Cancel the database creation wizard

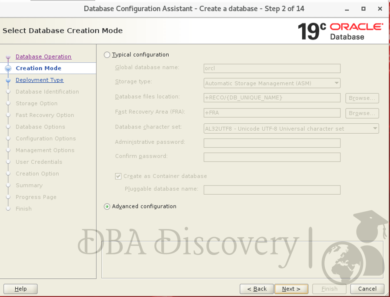pos(367,289)
